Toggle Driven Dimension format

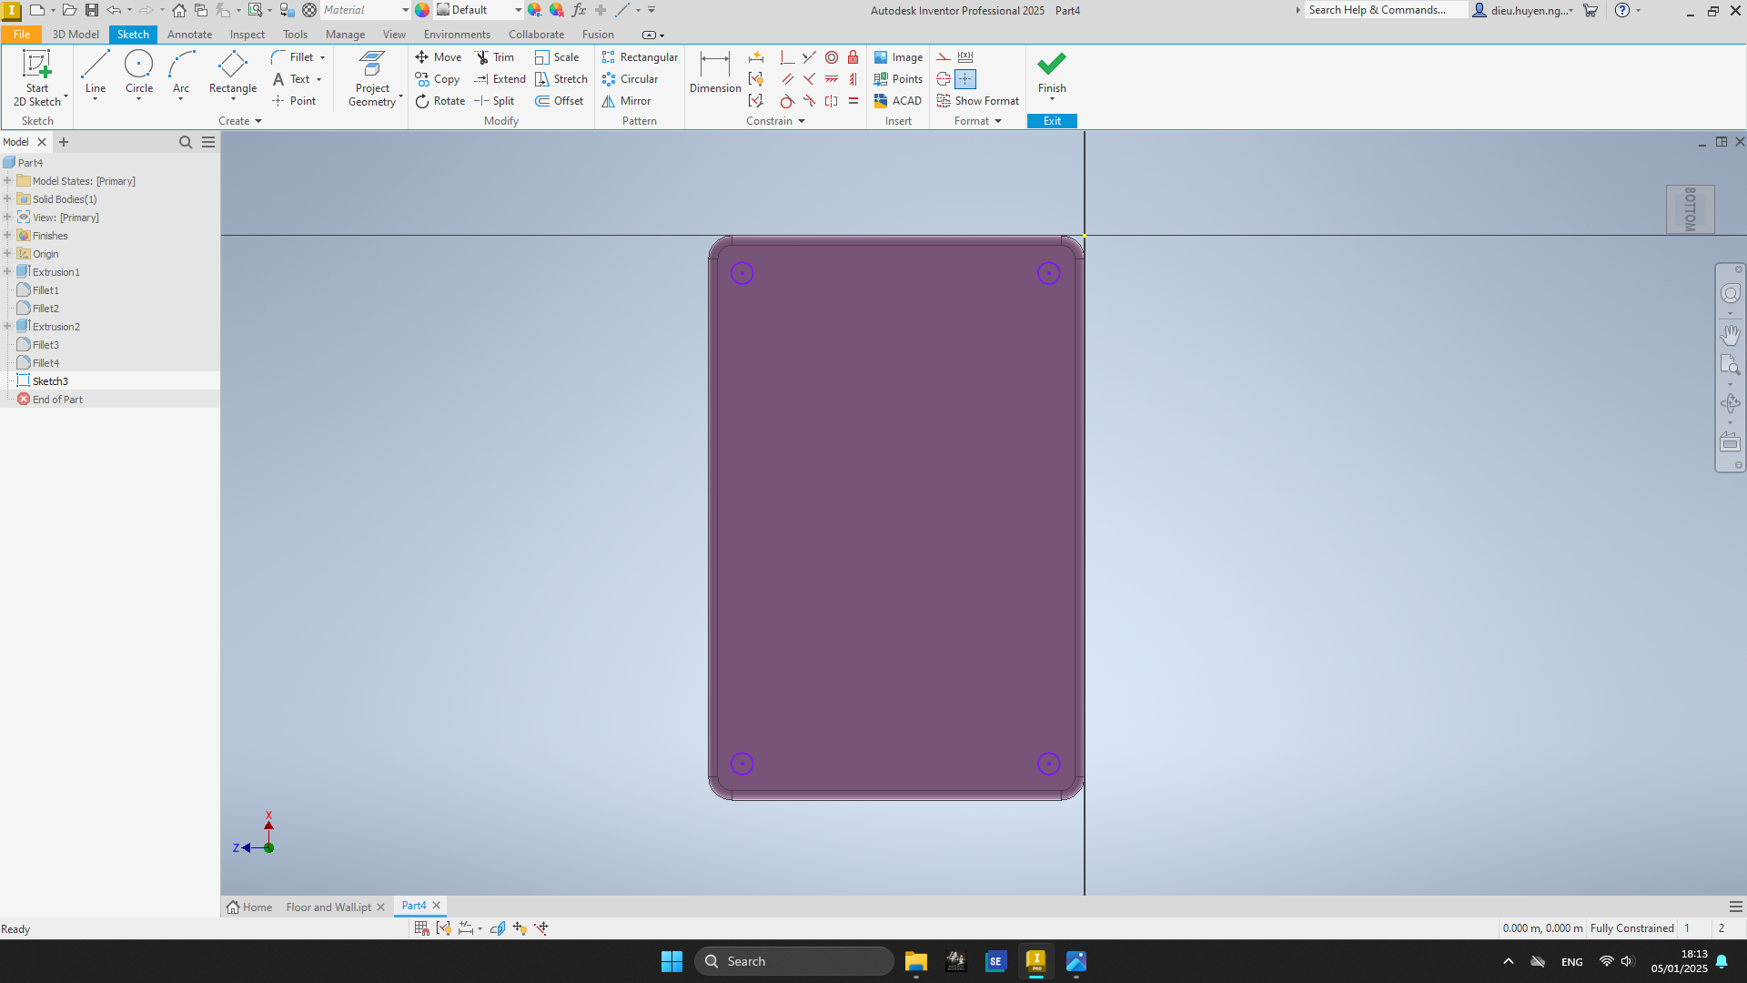(965, 57)
